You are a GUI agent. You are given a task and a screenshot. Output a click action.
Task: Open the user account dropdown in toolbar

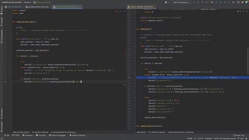(x=167, y=2)
